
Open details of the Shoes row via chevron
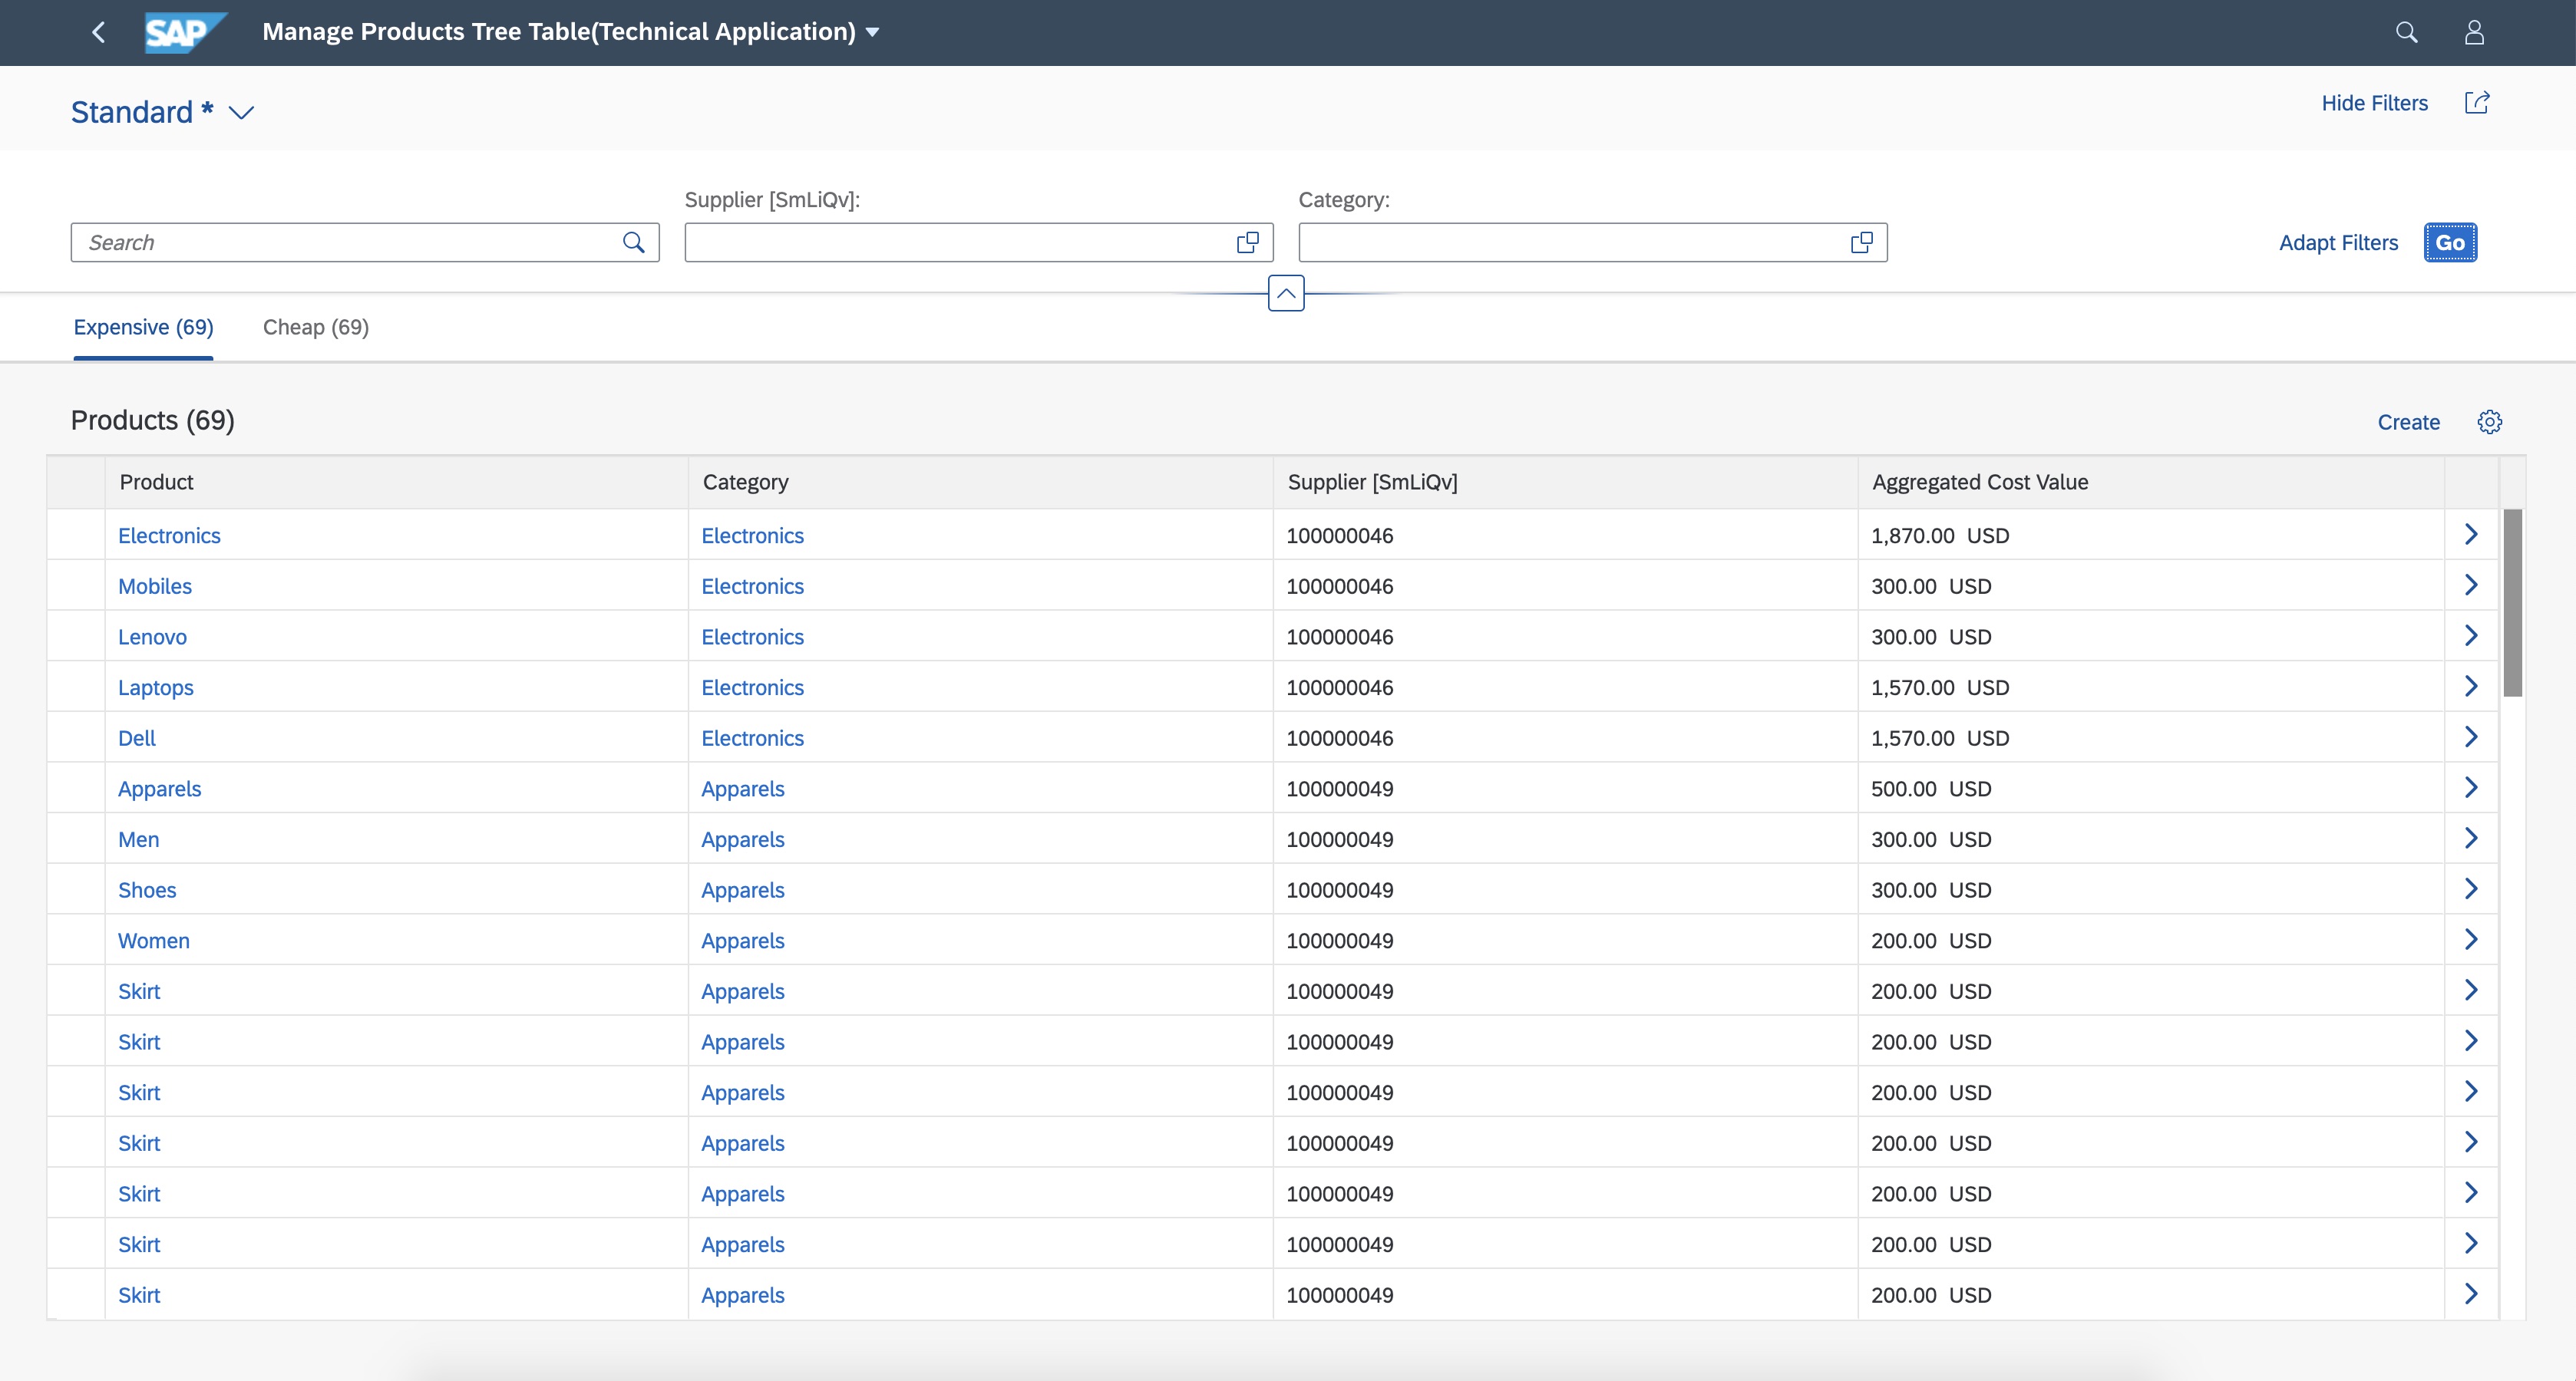[x=2471, y=888]
